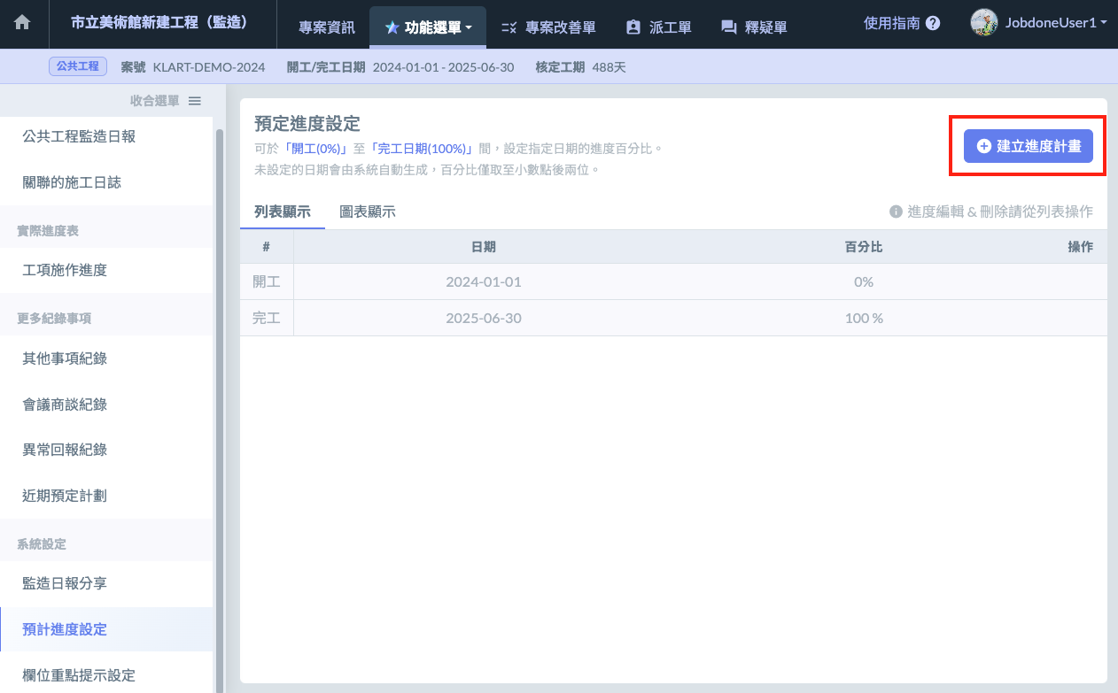Click the 100 % percentage cell
Screen dimensions: 1118x693
[864, 318]
